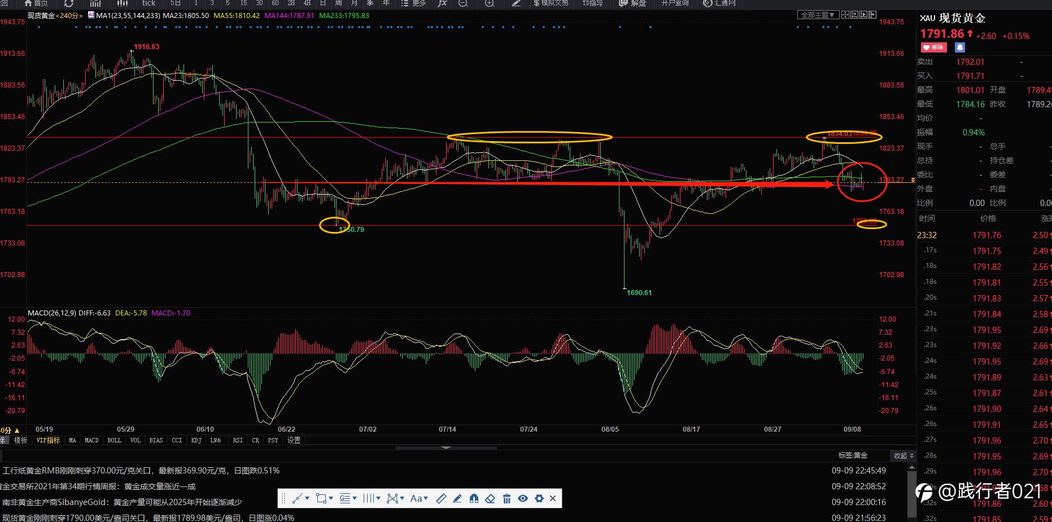Switch to 5日 five-day chart
Viewport: 1052px width, 522px height.
[x=176, y=3]
